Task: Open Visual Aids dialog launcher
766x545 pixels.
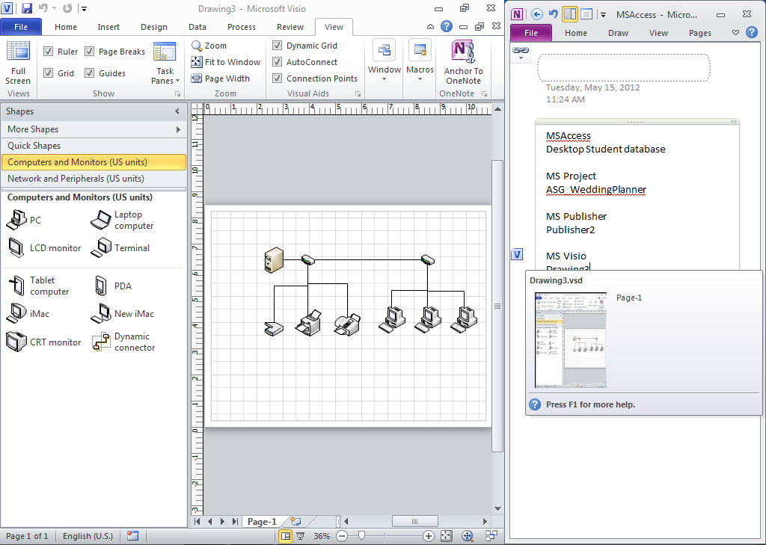Action: click(358, 93)
